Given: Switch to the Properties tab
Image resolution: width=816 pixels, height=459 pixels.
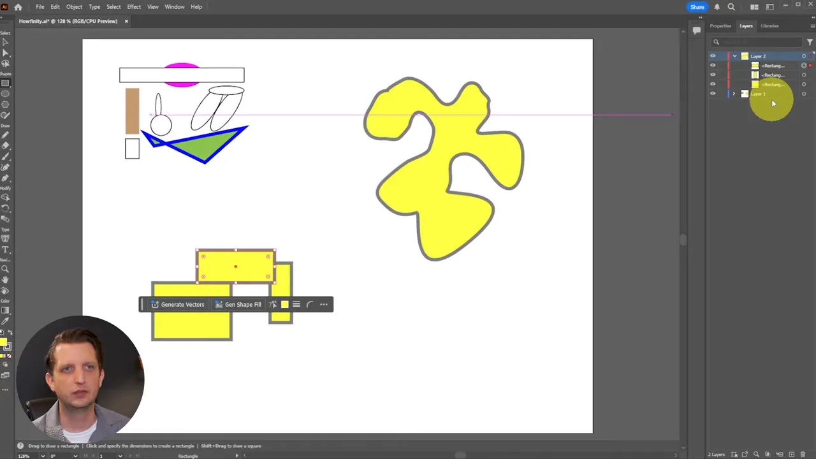Looking at the screenshot, I should pyautogui.click(x=720, y=25).
